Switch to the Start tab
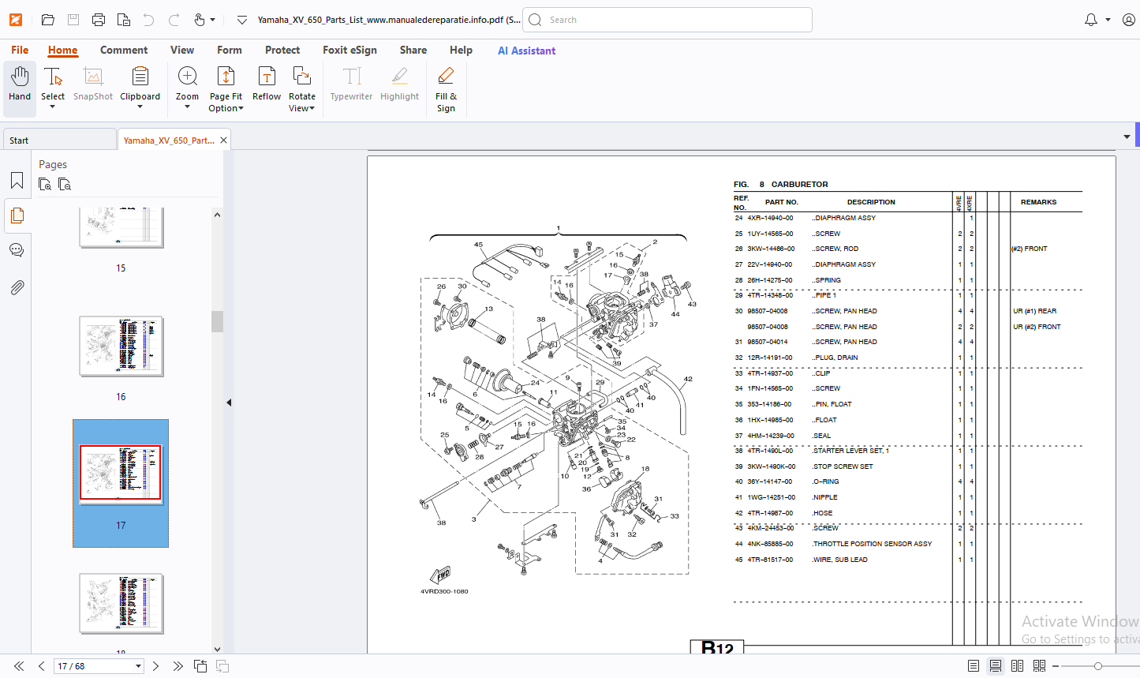 59,140
